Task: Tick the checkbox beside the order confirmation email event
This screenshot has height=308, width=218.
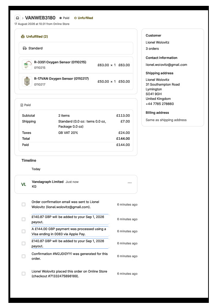Action: pos(23,204)
